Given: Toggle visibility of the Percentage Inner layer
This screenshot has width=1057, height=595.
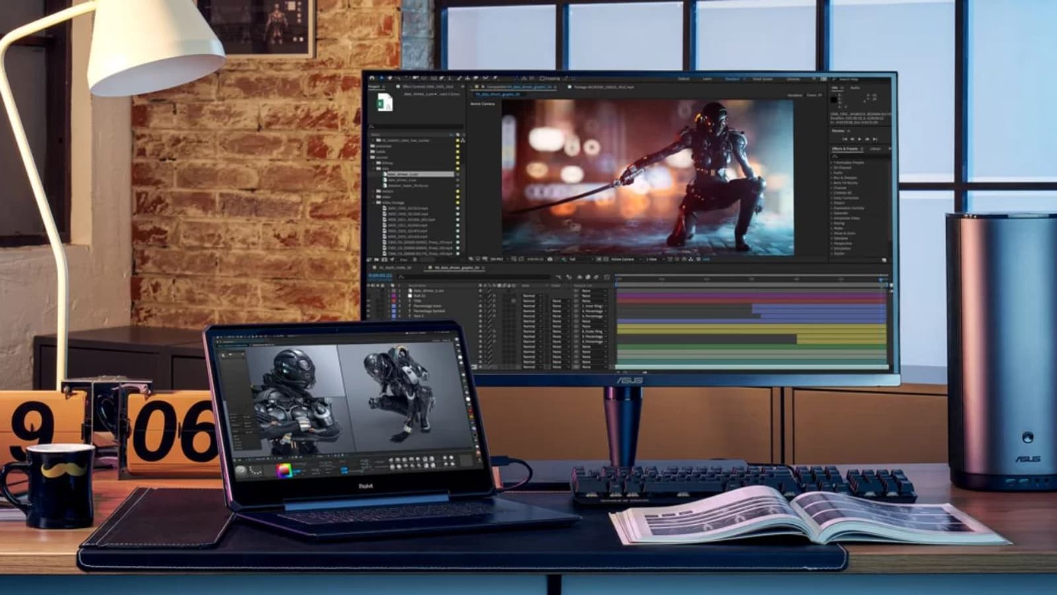Looking at the screenshot, I should [369, 306].
